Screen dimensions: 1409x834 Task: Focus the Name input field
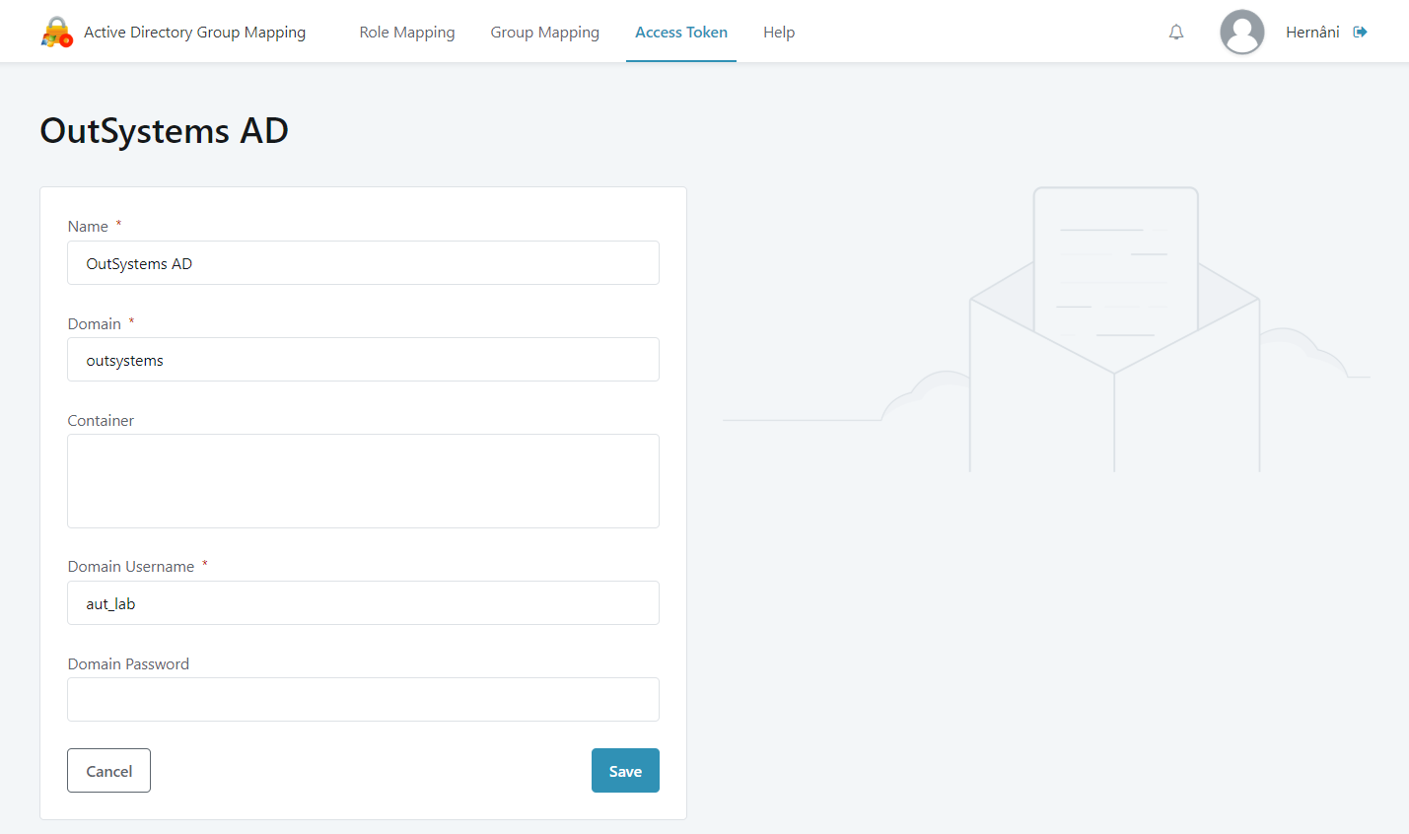[x=363, y=263]
